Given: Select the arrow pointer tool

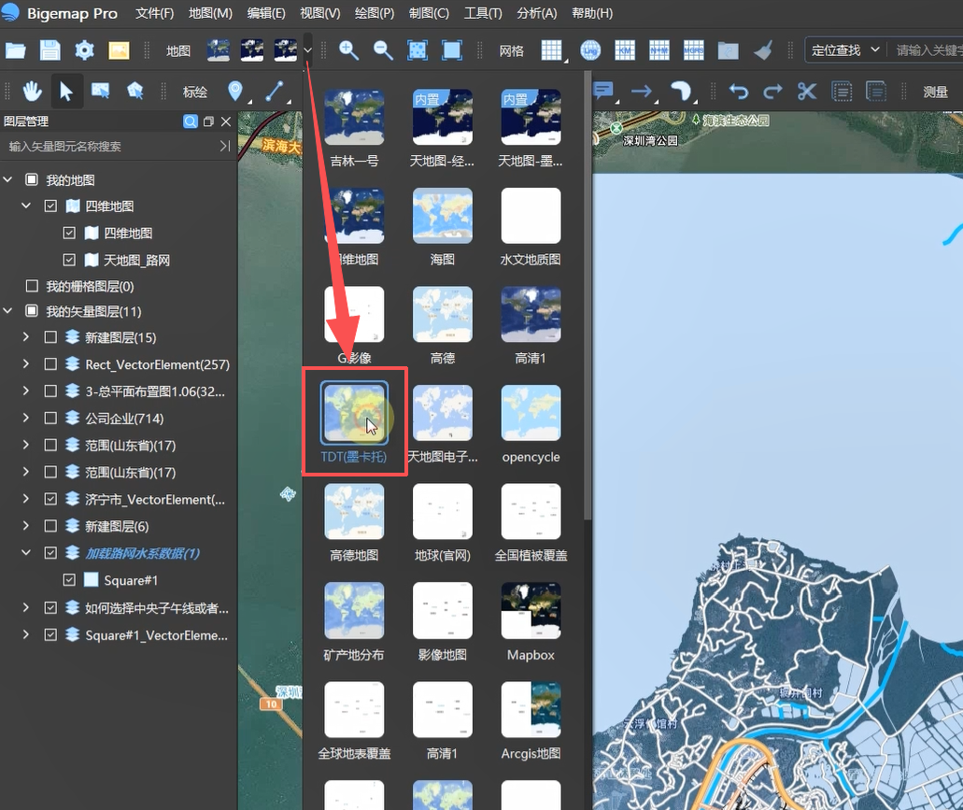Looking at the screenshot, I should (x=66, y=92).
